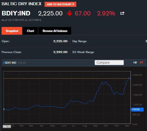Open Browse All Indexes tab
Viewport: 147px width, 131px height.
[55, 31]
